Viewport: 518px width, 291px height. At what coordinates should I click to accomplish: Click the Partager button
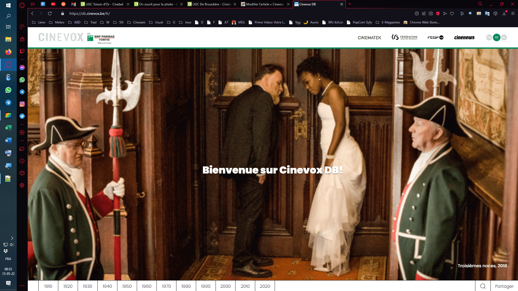tap(504, 286)
